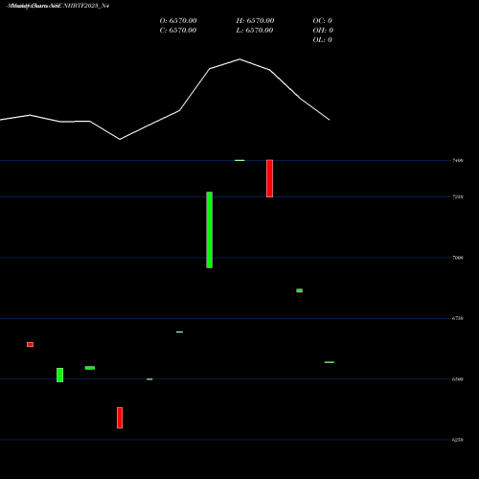Select the red candlestick dropping from 7400

[x=269, y=178]
